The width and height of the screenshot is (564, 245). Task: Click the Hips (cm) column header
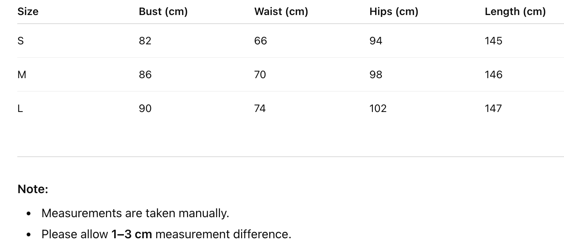coord(394,12)
